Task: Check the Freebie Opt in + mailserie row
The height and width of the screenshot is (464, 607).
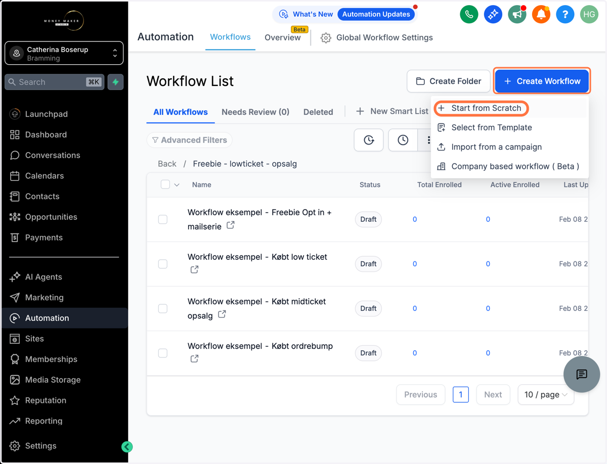Action: [x=163, y=219]
